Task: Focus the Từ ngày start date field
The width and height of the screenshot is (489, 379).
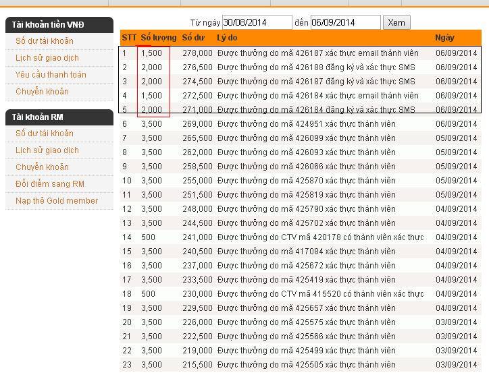Action: click(257, 22)
